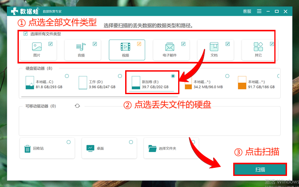The height and width of the screenshot is (187, 299).
Task: Click the 选择文件夹 folder icon
Action: pos(152,148)
